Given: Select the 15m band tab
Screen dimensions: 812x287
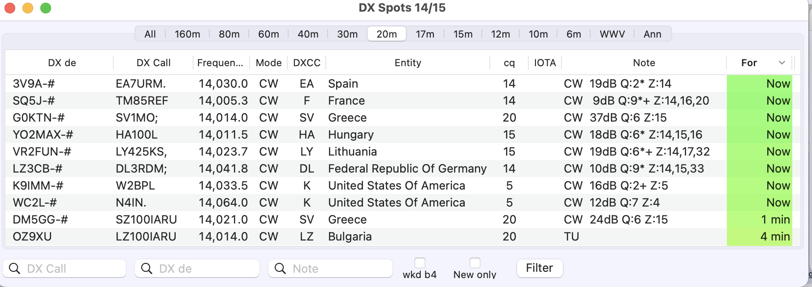Looking at the screenshot, I should pos(463,34).
